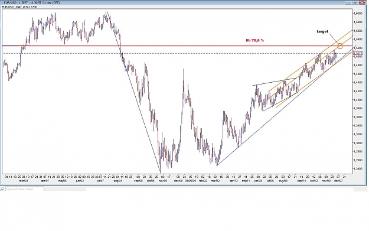Screen dimensions: 369x231
Task: Click the "apr/07" date axis label
Action: tap(45, 181)
